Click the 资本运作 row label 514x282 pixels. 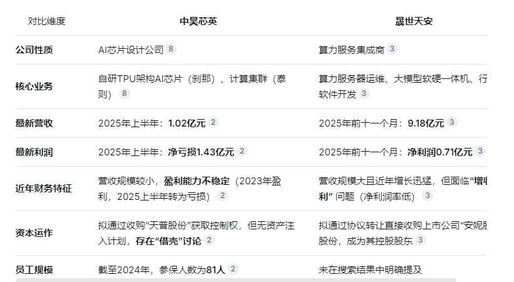point(34,233)
